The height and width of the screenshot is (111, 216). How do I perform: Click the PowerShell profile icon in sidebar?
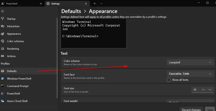(2, 94)
